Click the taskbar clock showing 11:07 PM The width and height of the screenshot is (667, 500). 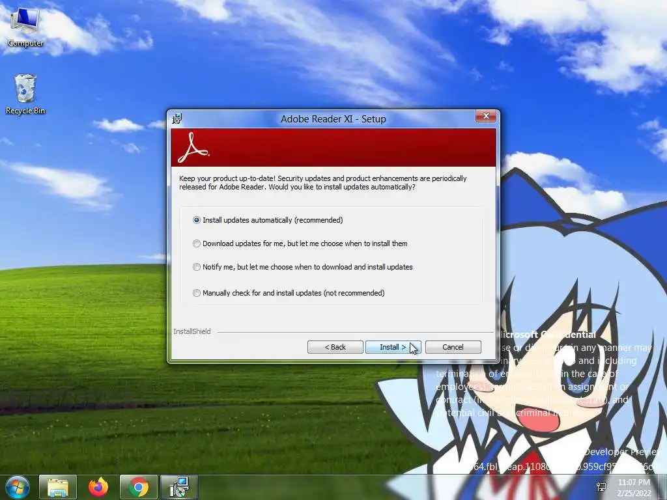(634, 488)
